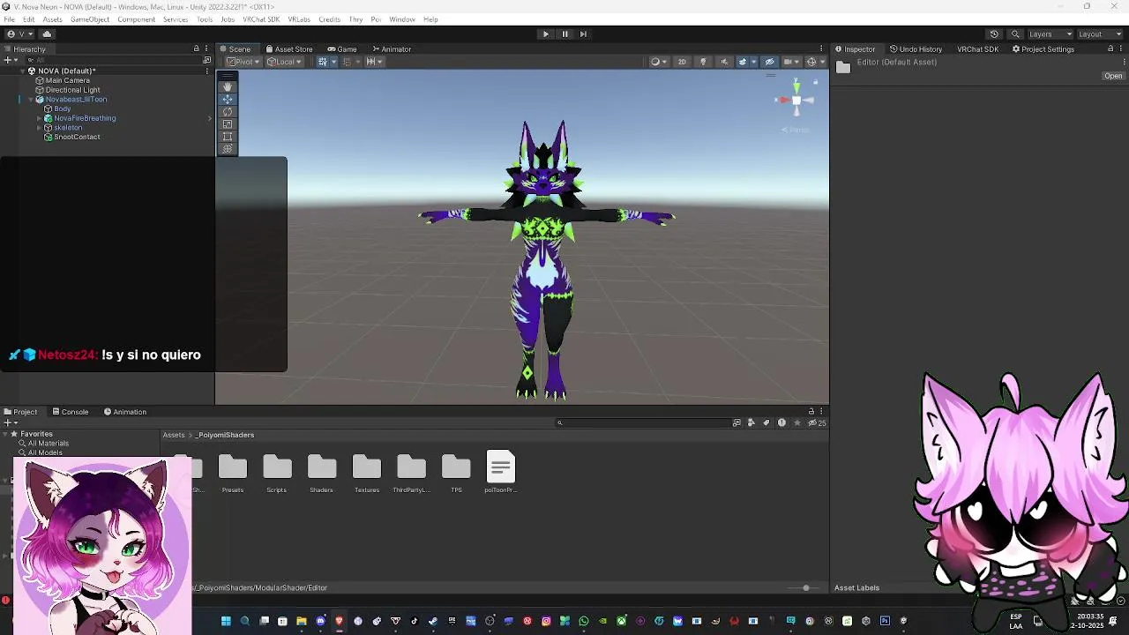Image resolution: width=1129 pixels, height=635 pixels.
Task: Select Main Camera in Hierarchy
Action: [x=68, y=80]
